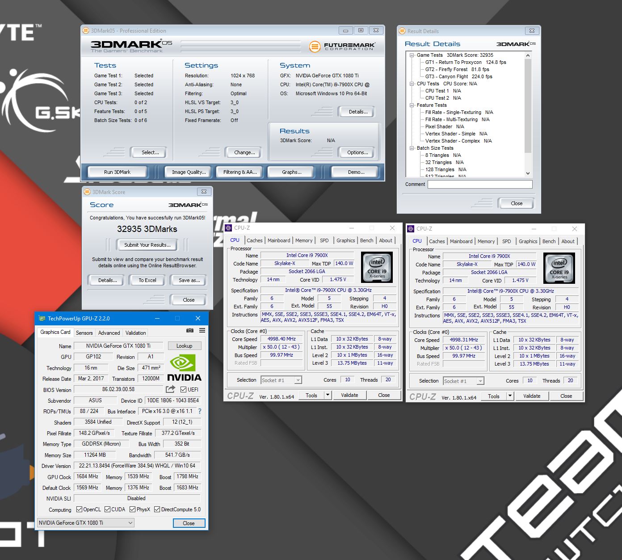
Task: Click the Intel Core i9 logo in right CPU-Z
Action: (x=559, y=268)
